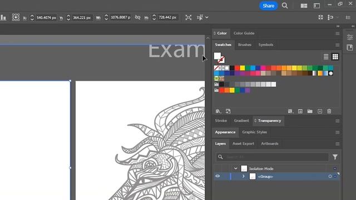The height and width of the screenshot is (200, 356).
Task: Select the black swatch in first row
Action: pos(232,68)
